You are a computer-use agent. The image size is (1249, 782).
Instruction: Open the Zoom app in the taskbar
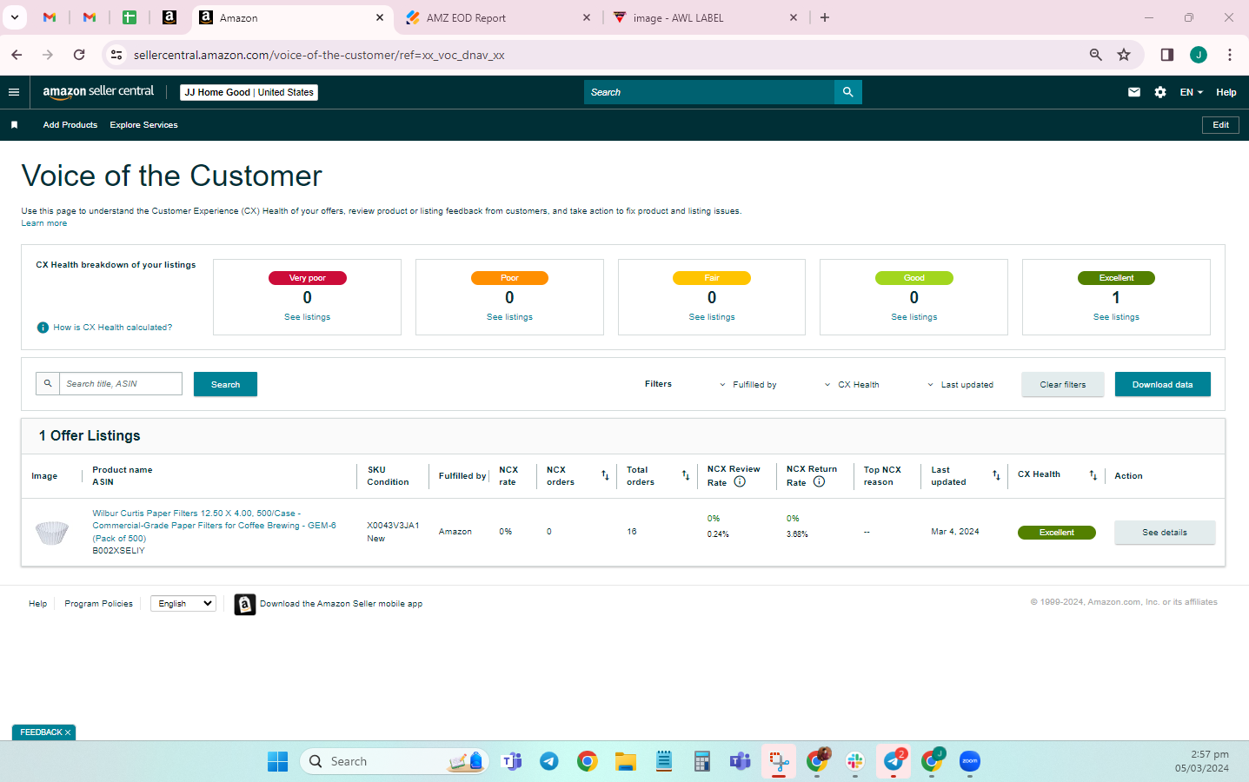(x=970, y=762)
